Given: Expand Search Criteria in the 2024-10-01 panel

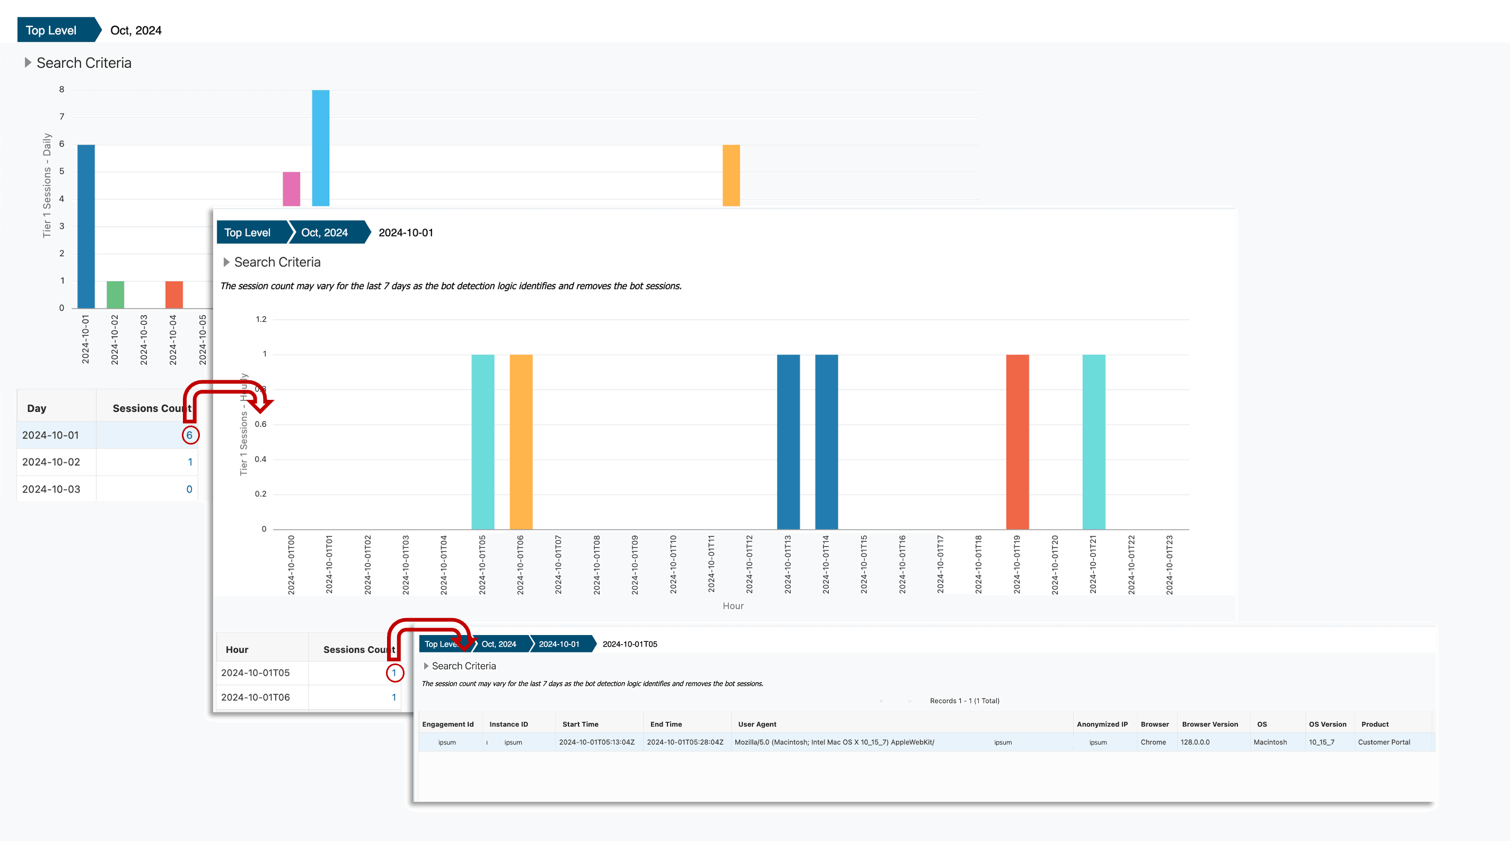Looking at the screenshot, I should coord(226,262).
